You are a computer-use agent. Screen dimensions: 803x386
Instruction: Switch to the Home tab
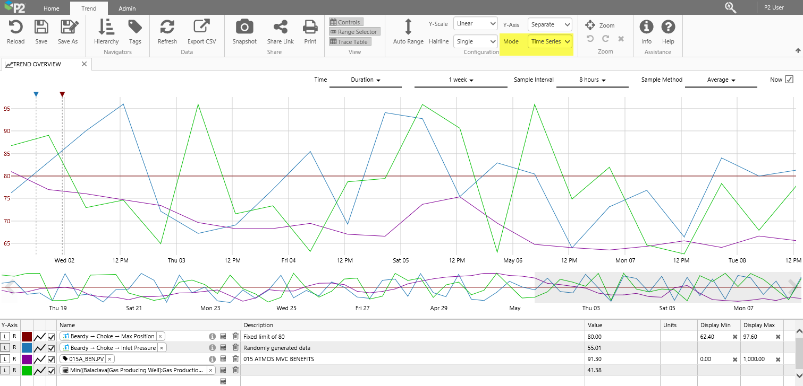pos(52,8)
